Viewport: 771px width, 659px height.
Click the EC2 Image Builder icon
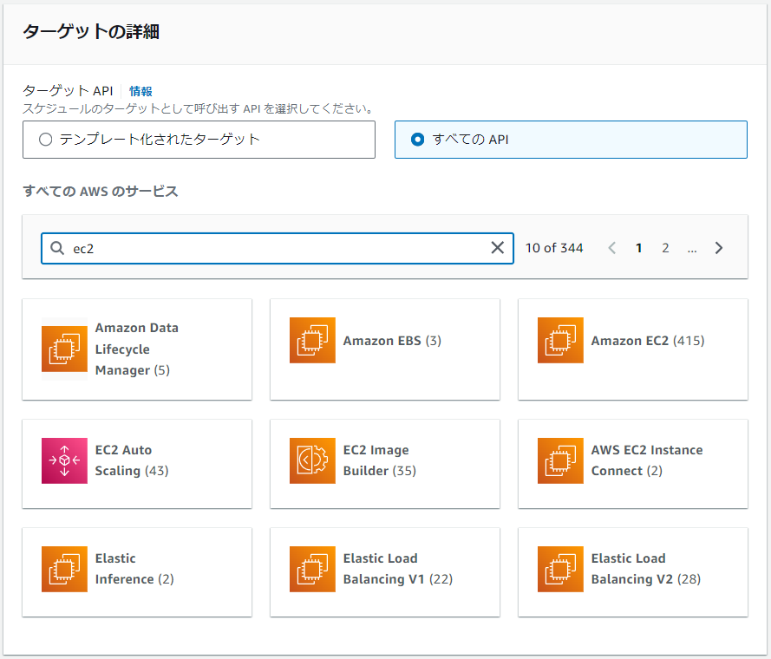point(312,460)
